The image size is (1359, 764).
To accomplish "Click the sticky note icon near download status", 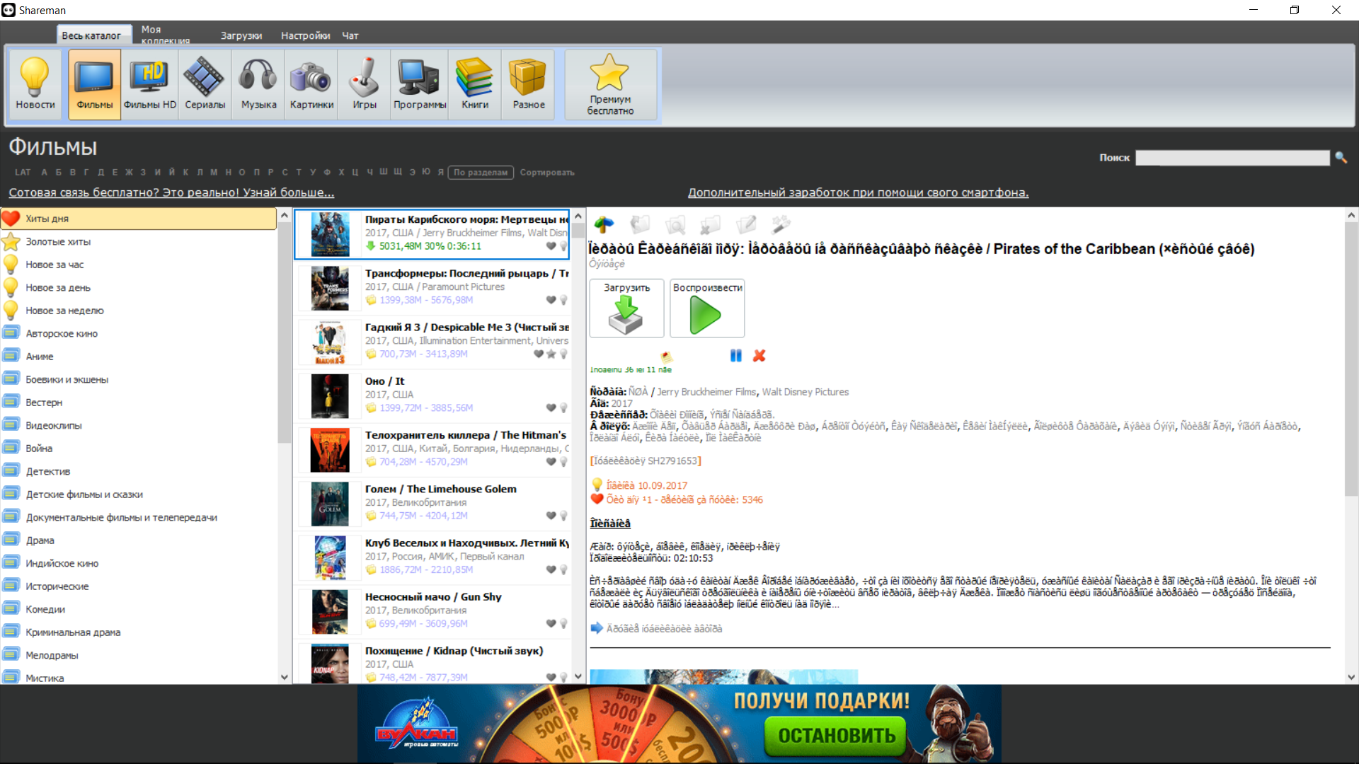I will [666, 357].
